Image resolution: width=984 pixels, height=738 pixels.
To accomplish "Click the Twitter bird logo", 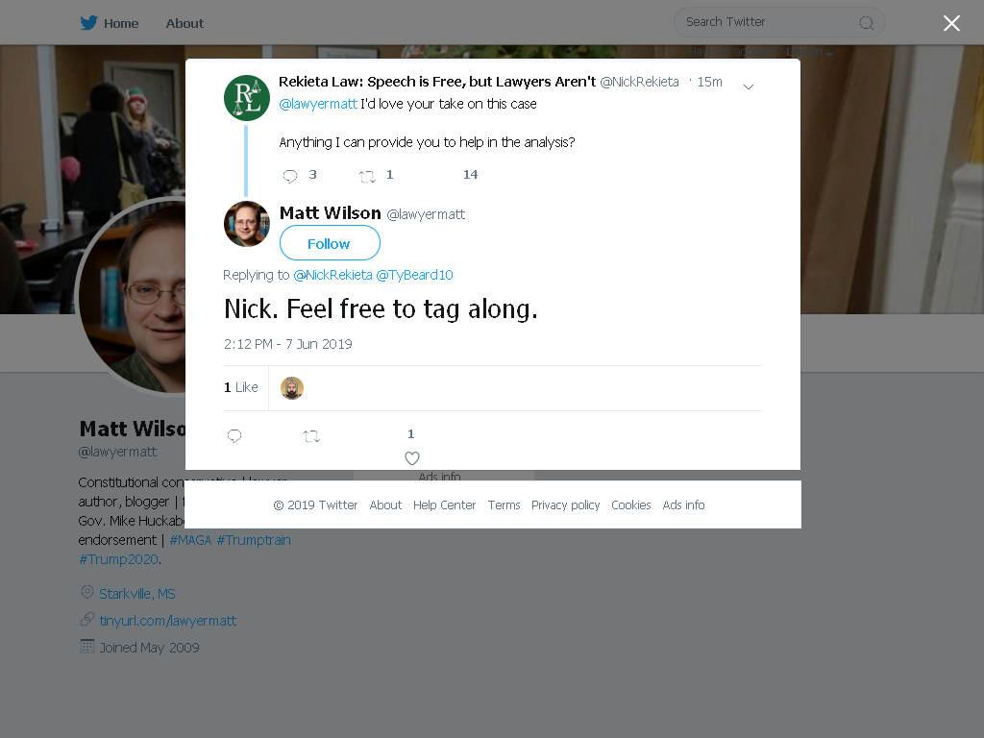I will pyautogui.click(x=88, y=23).
